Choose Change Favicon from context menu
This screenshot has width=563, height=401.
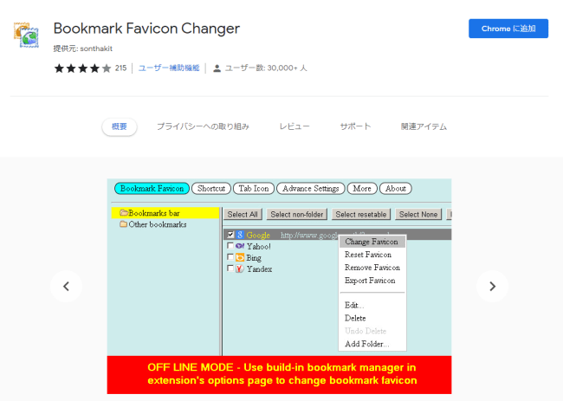pyautogui.click(x=372, y=242)
